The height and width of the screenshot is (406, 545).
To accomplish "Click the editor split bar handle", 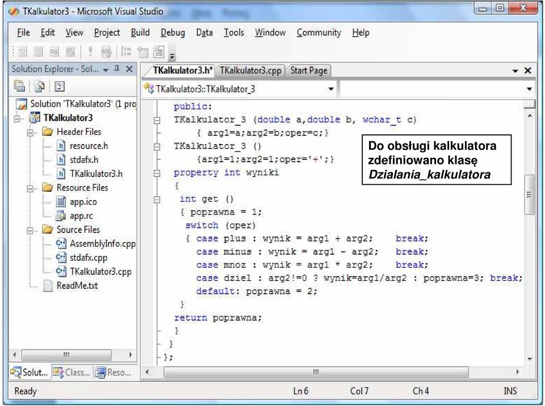I will pyautogui.click(x=529, y=104).
